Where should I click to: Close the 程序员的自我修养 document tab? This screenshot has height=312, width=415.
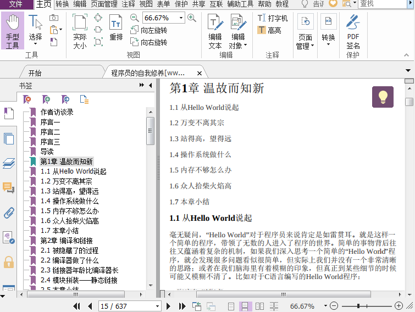(200, 73)
